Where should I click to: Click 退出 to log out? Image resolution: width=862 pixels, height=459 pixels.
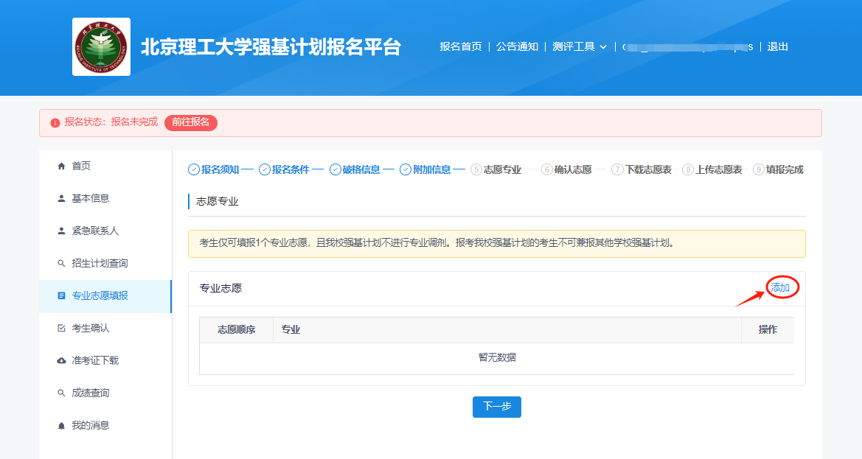point(777,46)
